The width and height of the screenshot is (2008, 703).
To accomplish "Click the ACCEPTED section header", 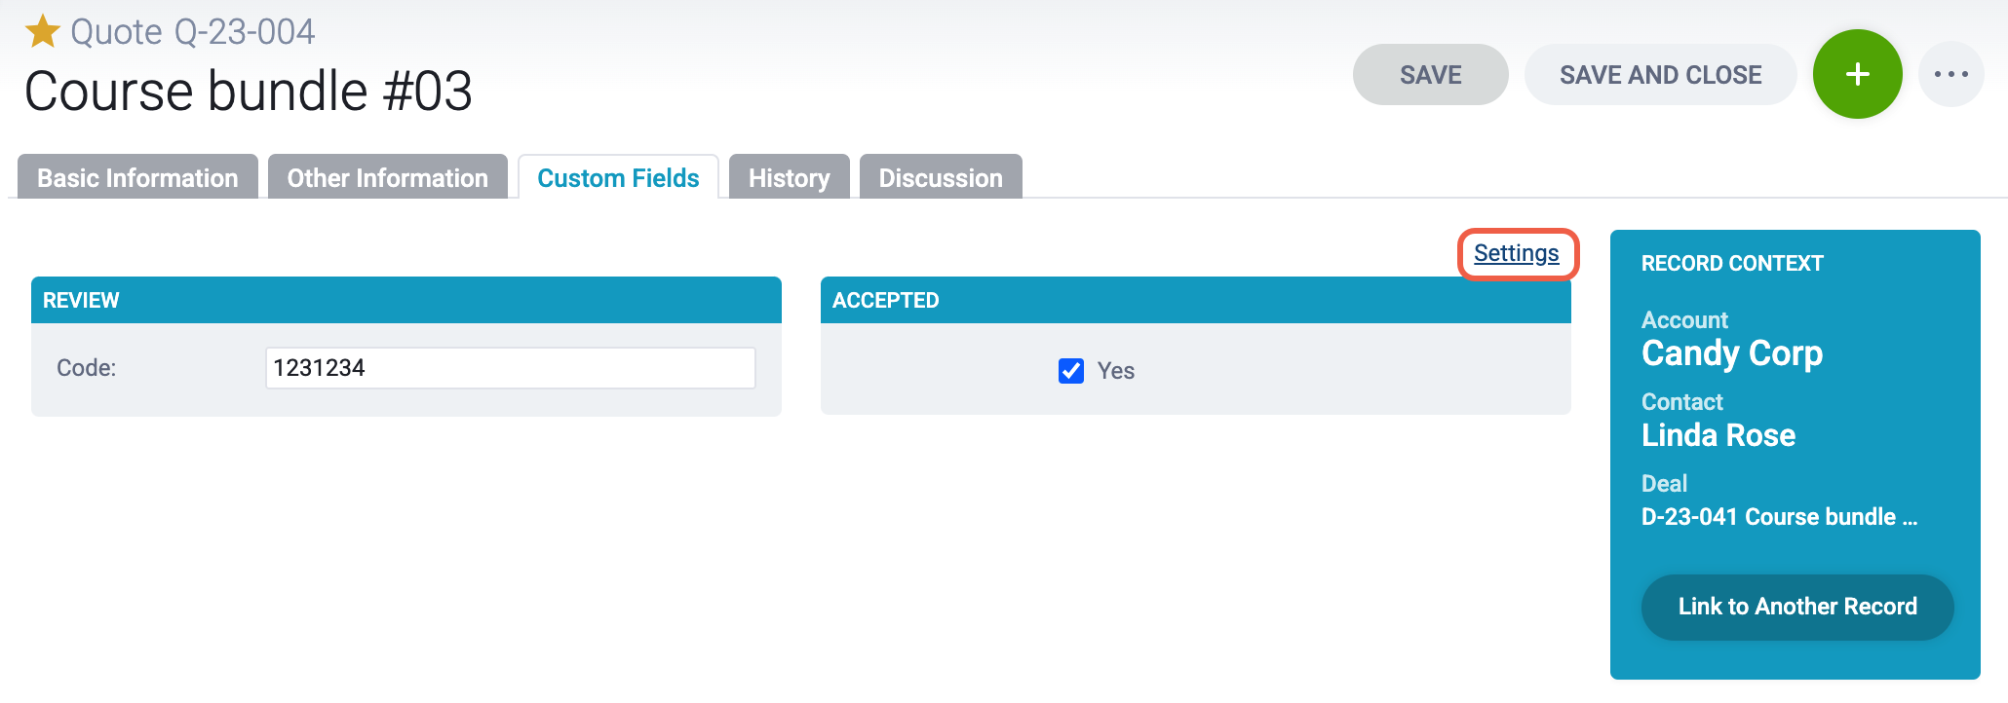I will (x=1195, y=300).
